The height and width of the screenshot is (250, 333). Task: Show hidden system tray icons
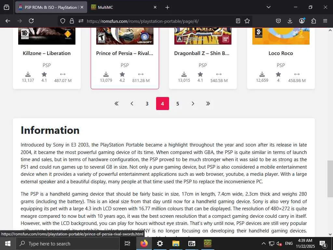(263, 243)
